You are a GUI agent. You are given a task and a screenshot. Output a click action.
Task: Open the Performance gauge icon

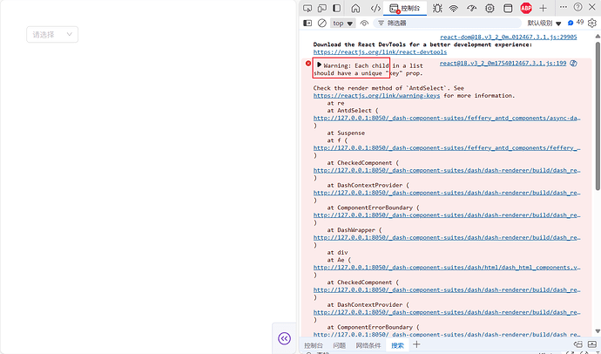pos(472,8)
